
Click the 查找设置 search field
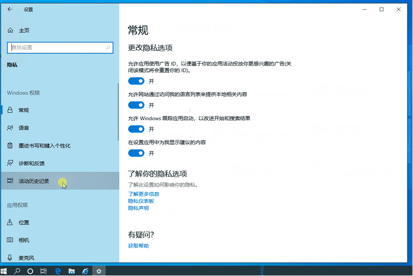[x=60, y=48]
